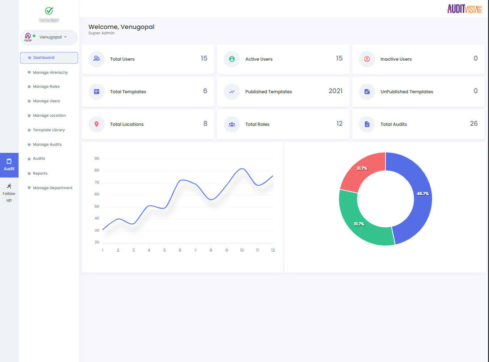Click the Super Admin role text
The image size is (489, 362).
point(101,33)
